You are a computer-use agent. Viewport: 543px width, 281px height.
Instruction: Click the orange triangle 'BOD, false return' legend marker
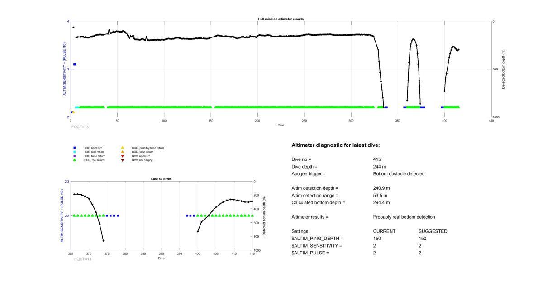pyautogui.click(x=122, y=152)
